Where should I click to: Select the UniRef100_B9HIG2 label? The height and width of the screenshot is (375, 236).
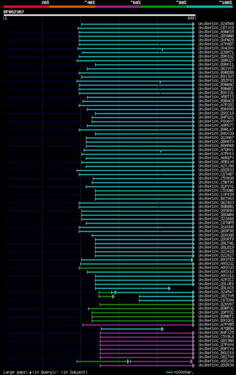click(x=216, y=56)
